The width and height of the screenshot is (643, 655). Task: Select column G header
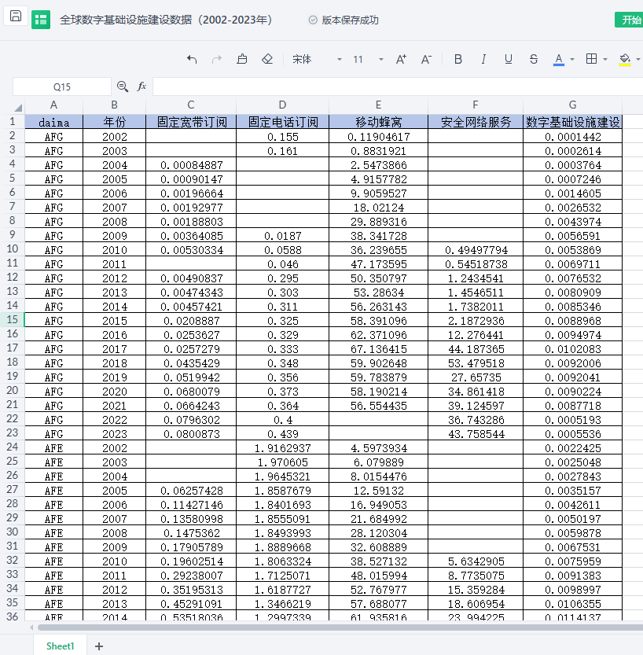click(x=572, y=105)
